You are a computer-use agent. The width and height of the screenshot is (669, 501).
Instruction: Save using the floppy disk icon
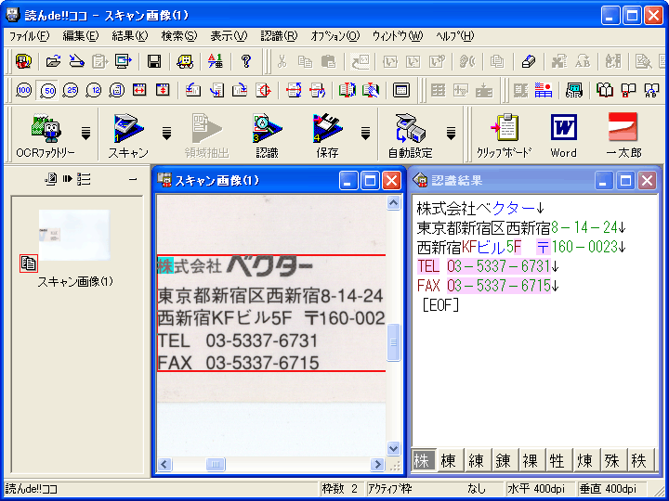click(x=154, y=62)
